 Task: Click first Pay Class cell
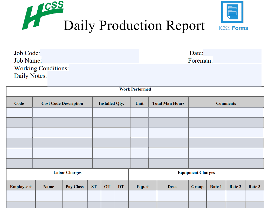pyautogui.click(x=75, y=196)
